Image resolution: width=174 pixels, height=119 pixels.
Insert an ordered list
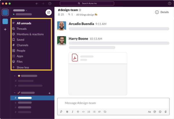coord(89,112)
